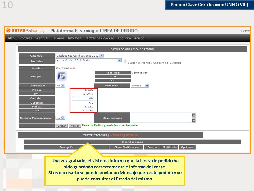The height and width of the screenshot is (191, 254).
Task: Click Buscar un Manual, Cuaderno o Distancia
Action: pyautogui.click(x=155, y=63)
